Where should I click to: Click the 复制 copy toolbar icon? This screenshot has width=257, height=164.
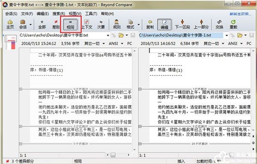150,24
